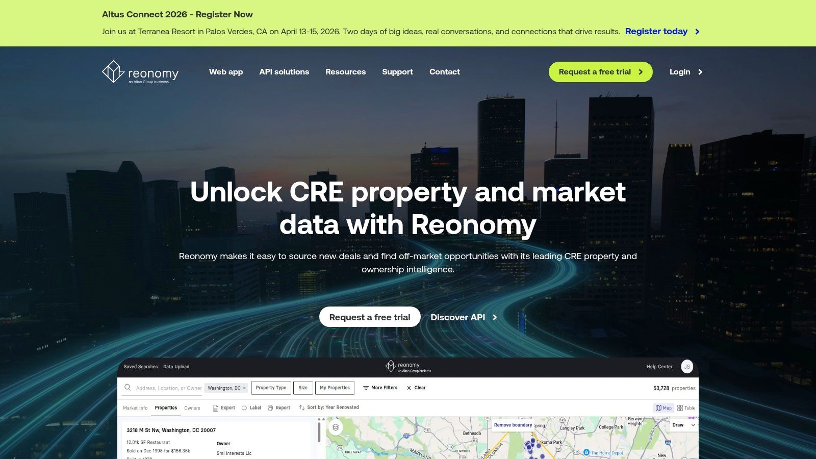Click the Export icon button
Screen dimensions: 816x459
point(216,408)
